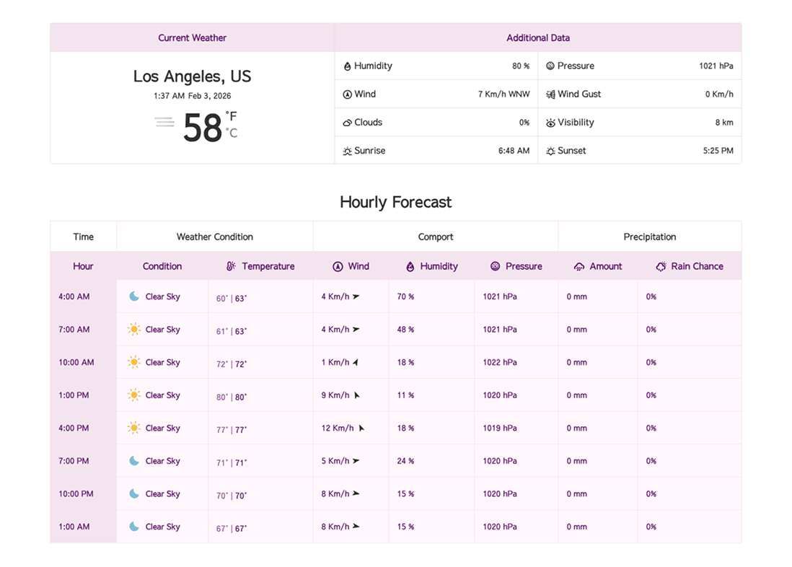Click the wind direction arrow in 10:00 AM row

[x=356, y=362]
